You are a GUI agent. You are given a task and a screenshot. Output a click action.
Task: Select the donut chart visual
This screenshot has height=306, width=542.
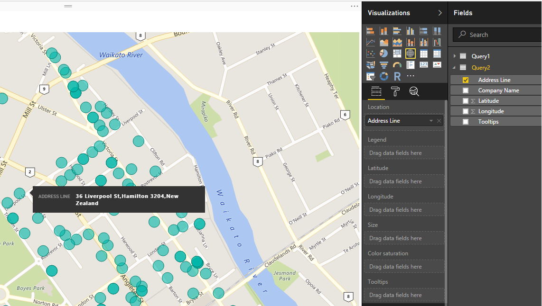(383, 76)
